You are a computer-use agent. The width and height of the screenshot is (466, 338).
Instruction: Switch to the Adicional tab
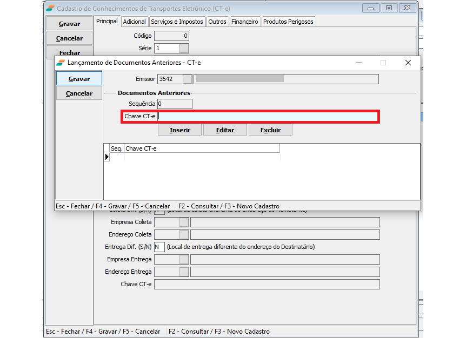click(134, 22)
